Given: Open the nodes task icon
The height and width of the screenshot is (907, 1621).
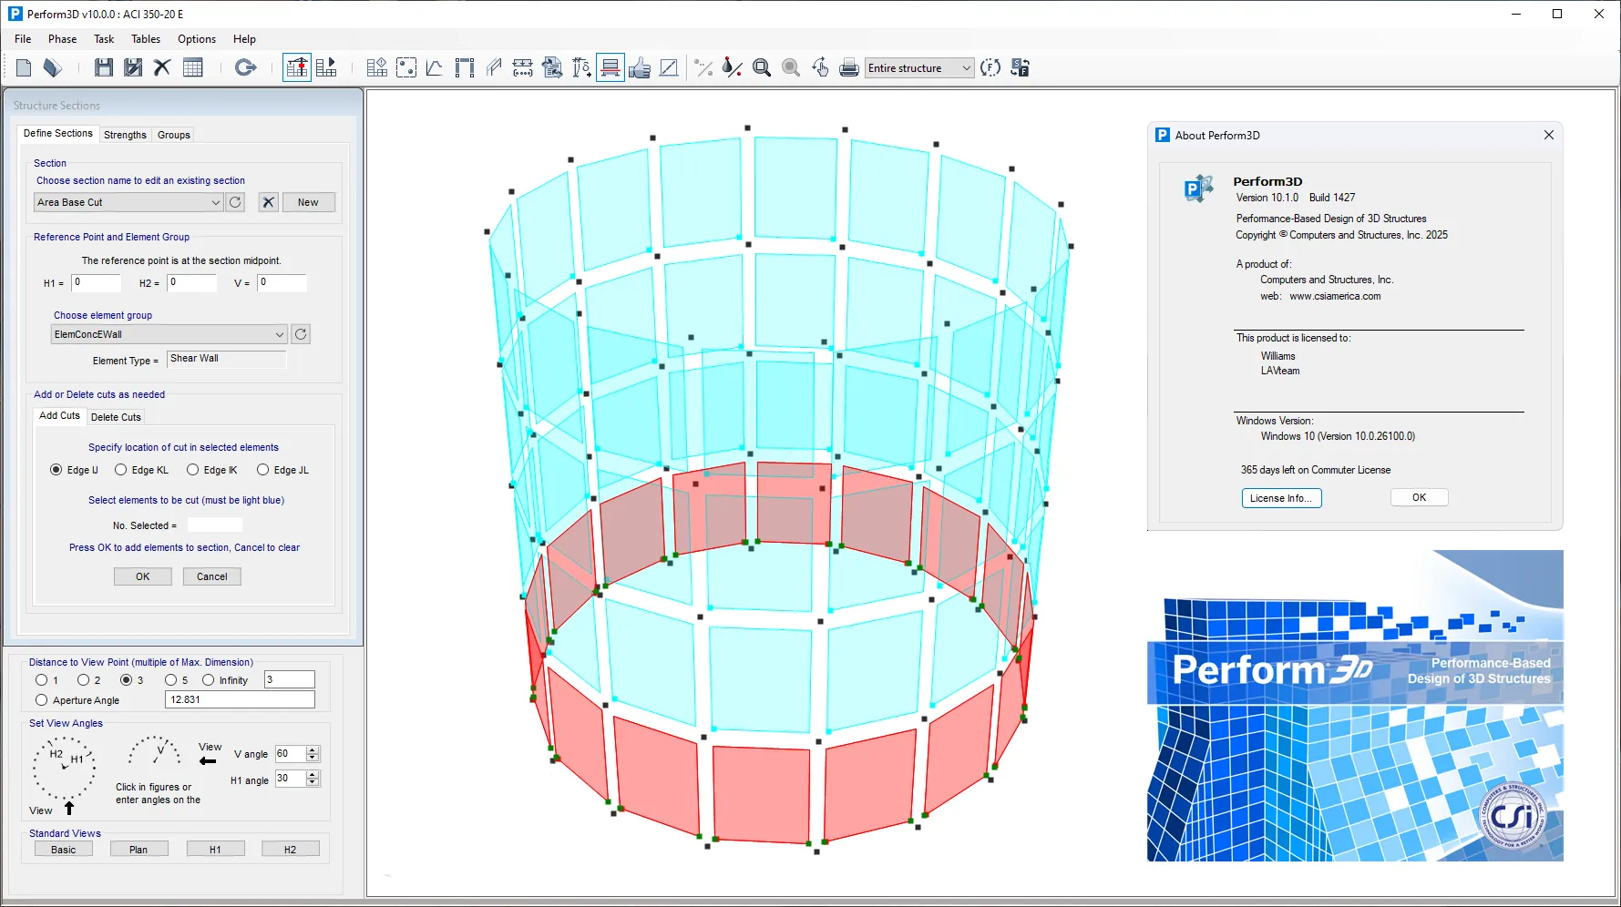Looking at the screenshot, I should [406, 67].
